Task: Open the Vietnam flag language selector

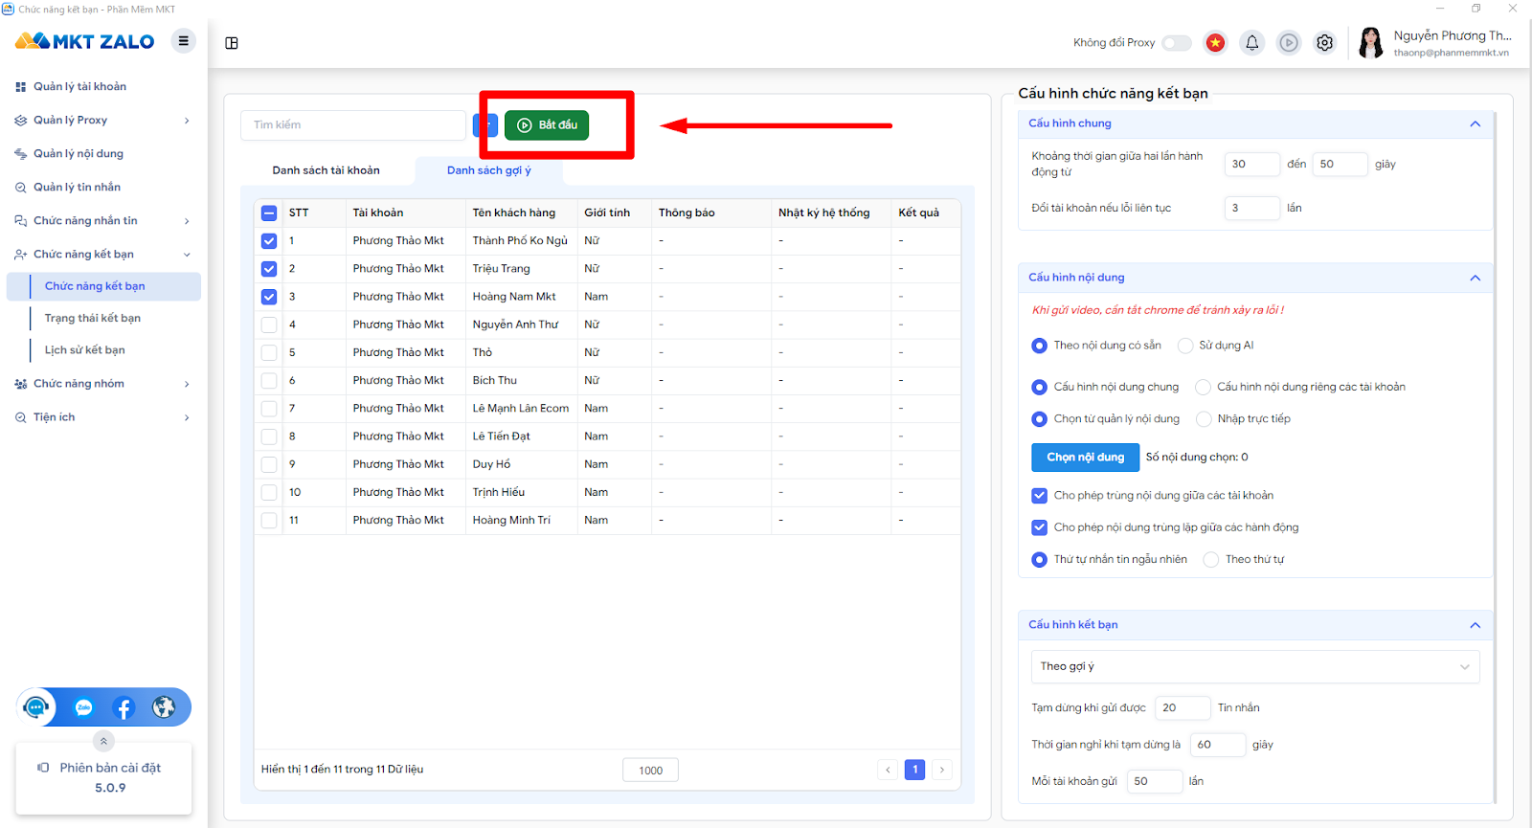Action: (x=1215, y=43)
